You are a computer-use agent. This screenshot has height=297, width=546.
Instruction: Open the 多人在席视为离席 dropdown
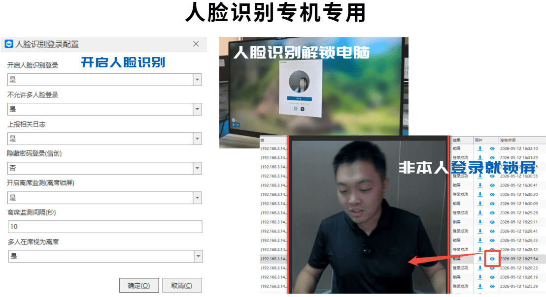tap(198, 256)
